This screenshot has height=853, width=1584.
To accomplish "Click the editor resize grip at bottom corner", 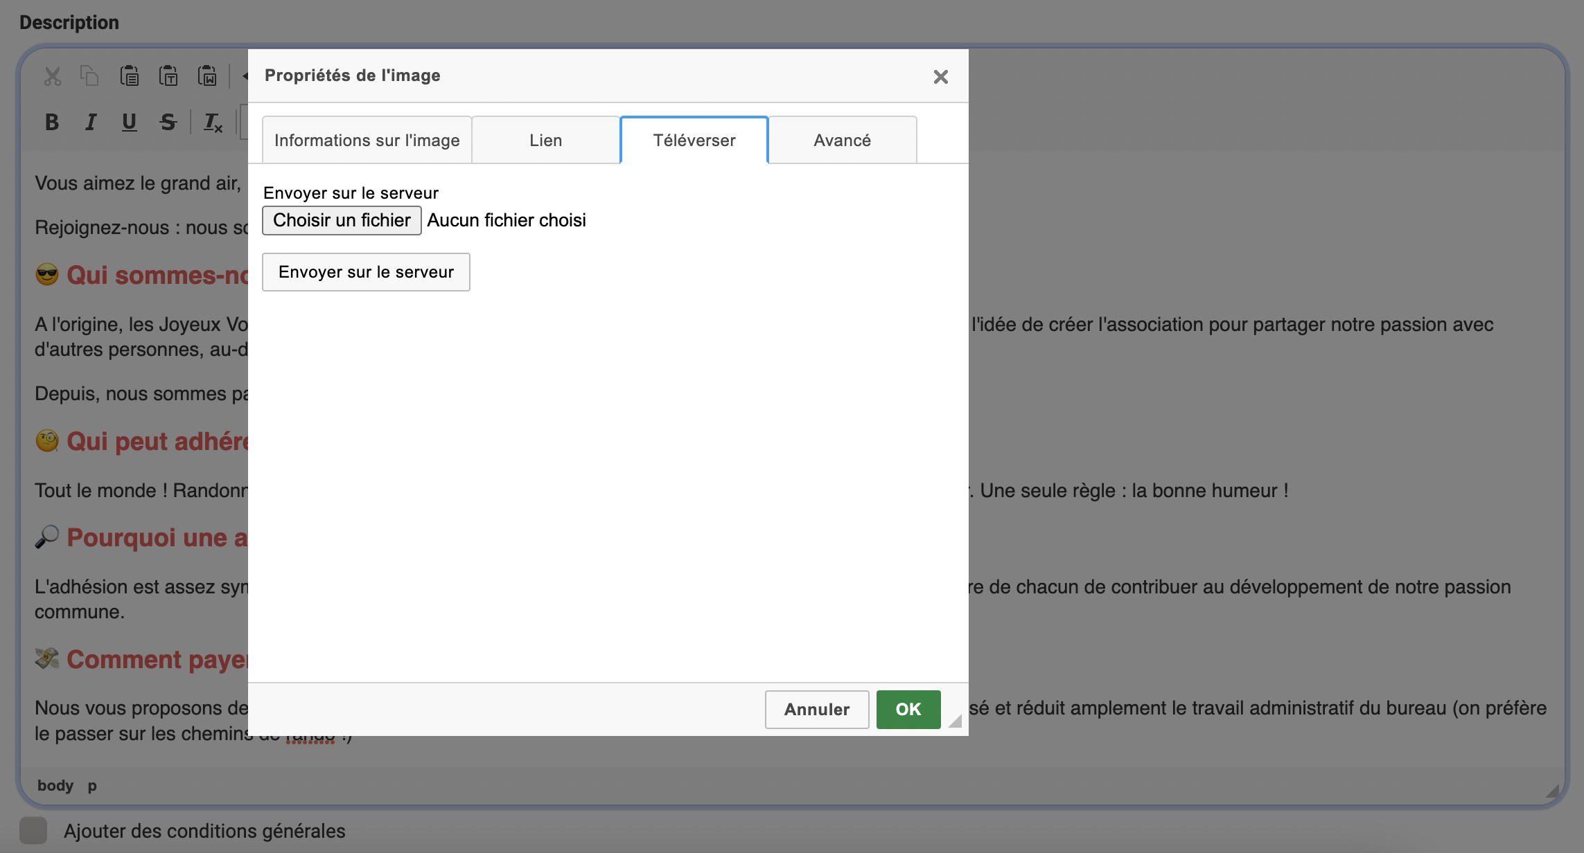I will [1552, 791].
